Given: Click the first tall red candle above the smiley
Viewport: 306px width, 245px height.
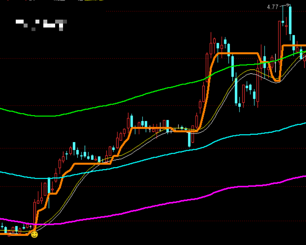Looking at the screenshot, I should coord(35,212).
